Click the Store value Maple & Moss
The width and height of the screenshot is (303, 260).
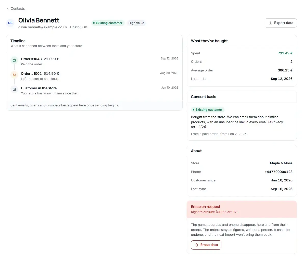281,163
